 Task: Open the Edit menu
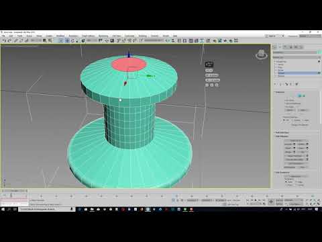11,36
